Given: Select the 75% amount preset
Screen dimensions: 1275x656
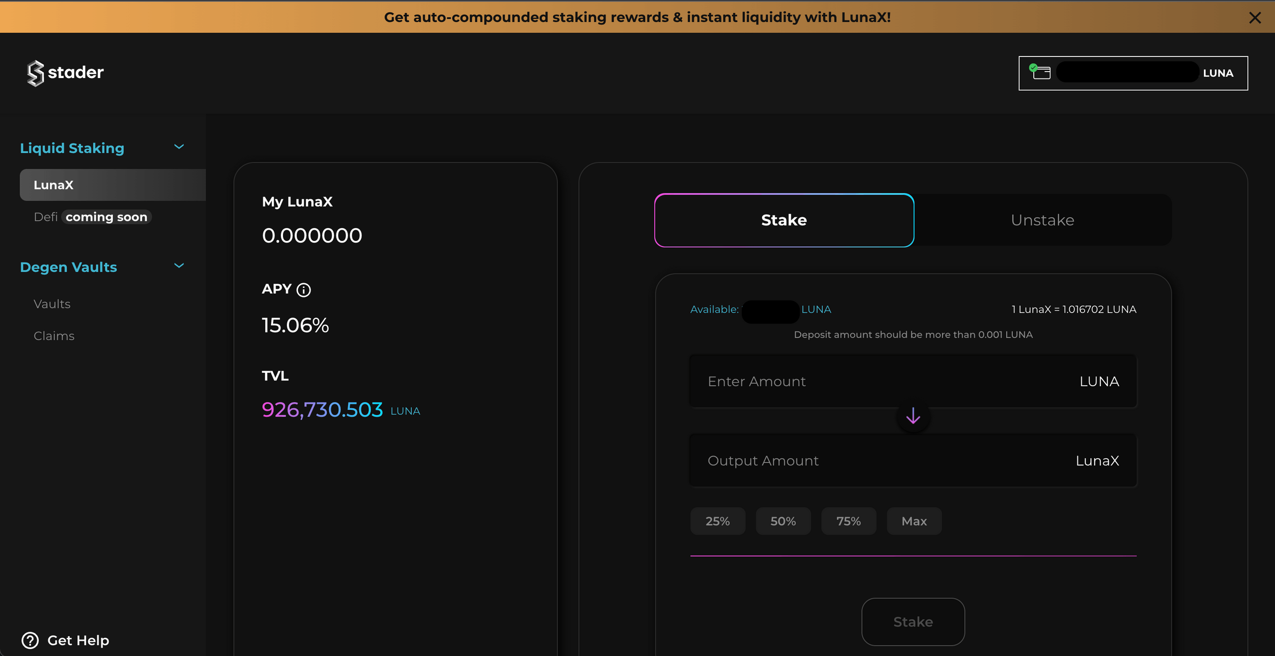Looking at the screenshot, I should point(848,522).
